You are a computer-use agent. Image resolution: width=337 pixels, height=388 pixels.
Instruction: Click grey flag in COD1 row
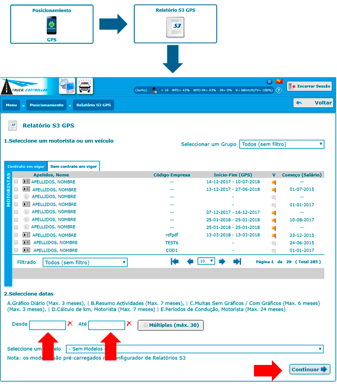point(274,251)
